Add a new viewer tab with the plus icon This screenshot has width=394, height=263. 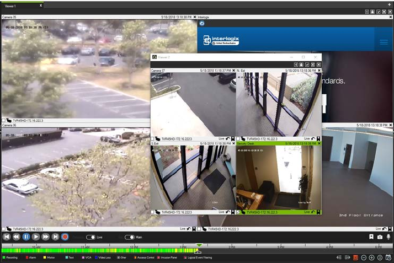389,5
